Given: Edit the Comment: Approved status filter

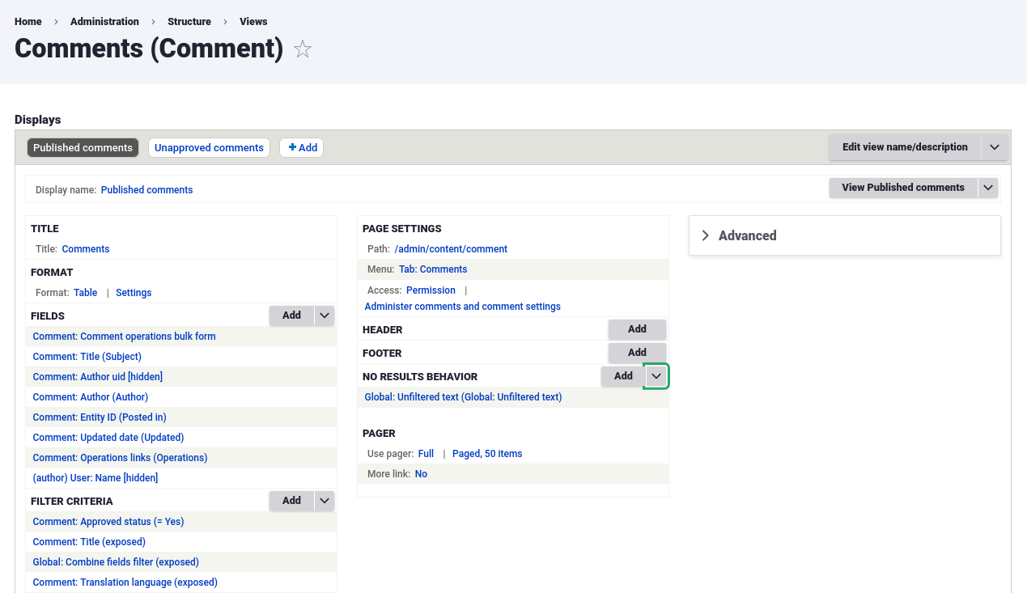Looking at the screenshot, I should (x=108, y=522).
